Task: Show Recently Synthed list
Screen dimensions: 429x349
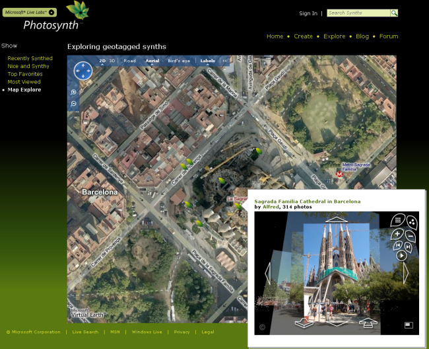Action: coord(30,58)
